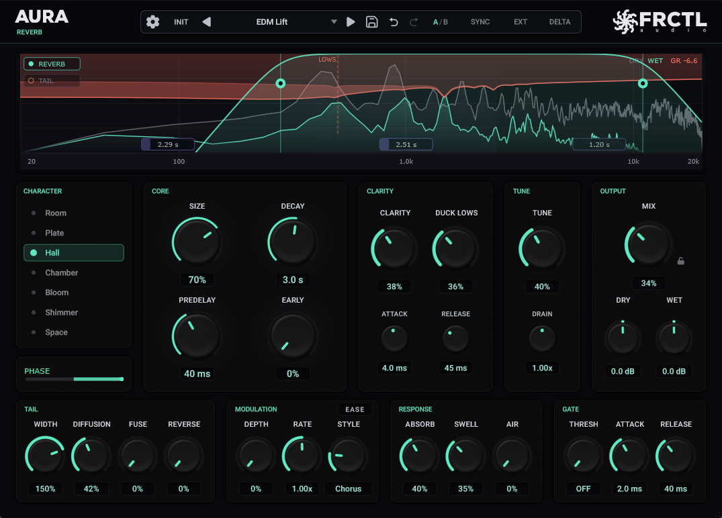Select the Space character
Screen dimensions: 722x518
74,331
